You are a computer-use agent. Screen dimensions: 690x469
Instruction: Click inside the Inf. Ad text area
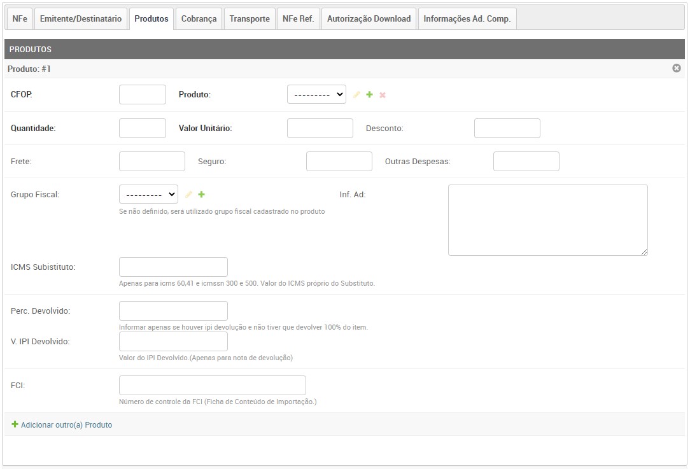click(547, 220)
